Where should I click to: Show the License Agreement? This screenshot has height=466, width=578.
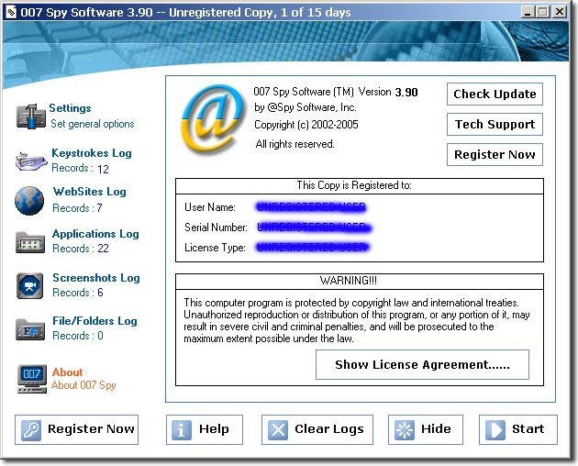click(x=422, y=364)
